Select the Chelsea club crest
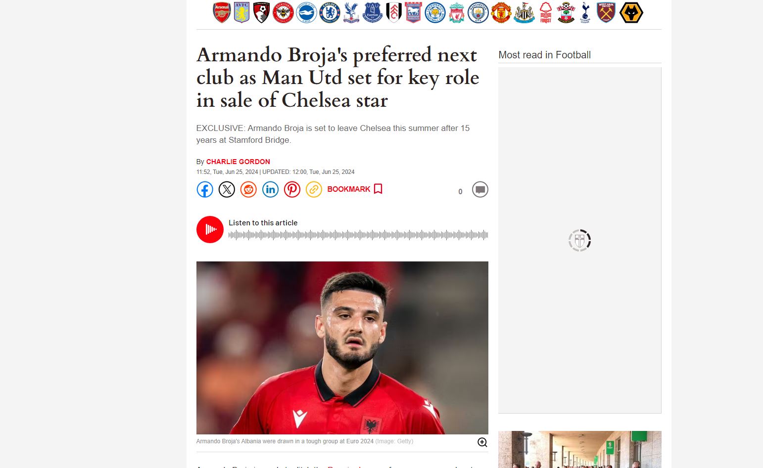763x468 pixels. pos(329,12)
